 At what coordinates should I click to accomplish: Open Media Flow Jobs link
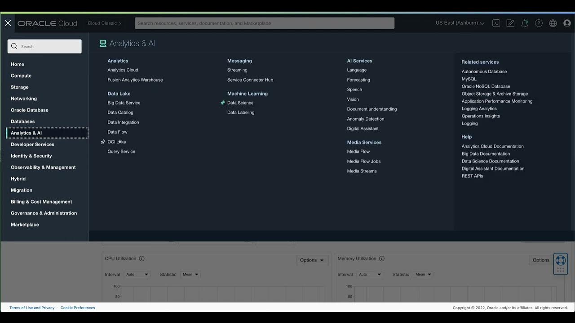[x=364, y=161]
